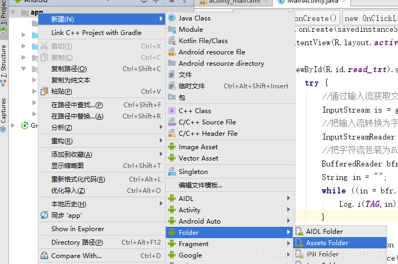Click the Image Asset android icon

(172, 147)
